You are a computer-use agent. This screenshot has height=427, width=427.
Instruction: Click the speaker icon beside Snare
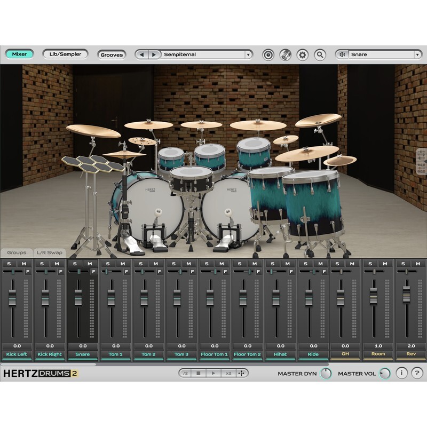click(343, 54)
